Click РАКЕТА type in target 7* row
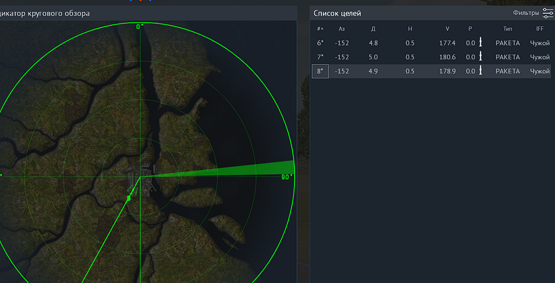 click(508, 57)
